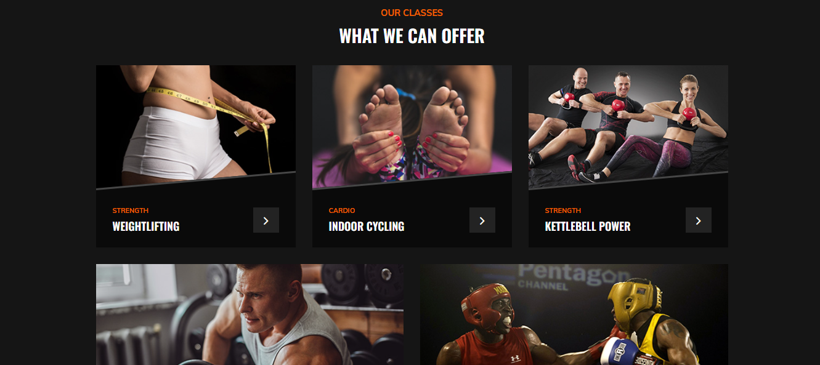Select the Cardio category label
820x365 pixels.
coord(342,211)
